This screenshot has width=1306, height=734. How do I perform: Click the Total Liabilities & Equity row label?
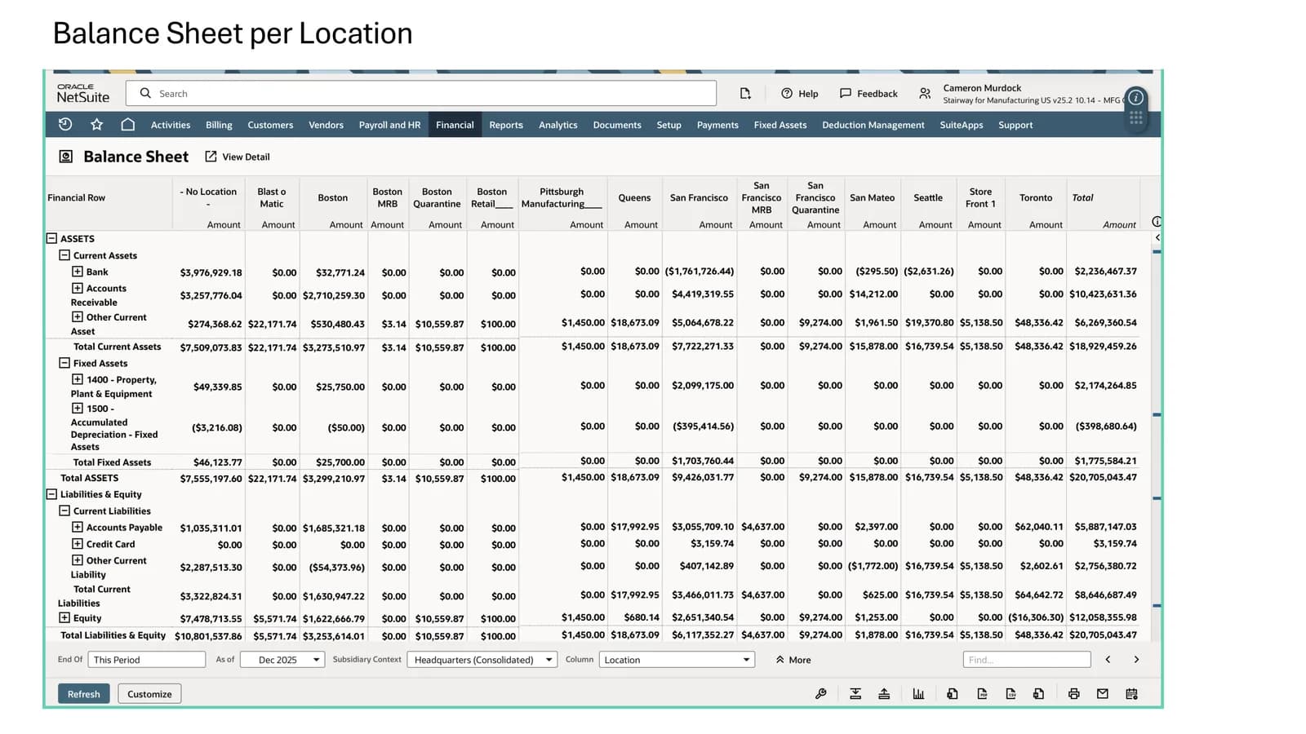coord(113,635)
